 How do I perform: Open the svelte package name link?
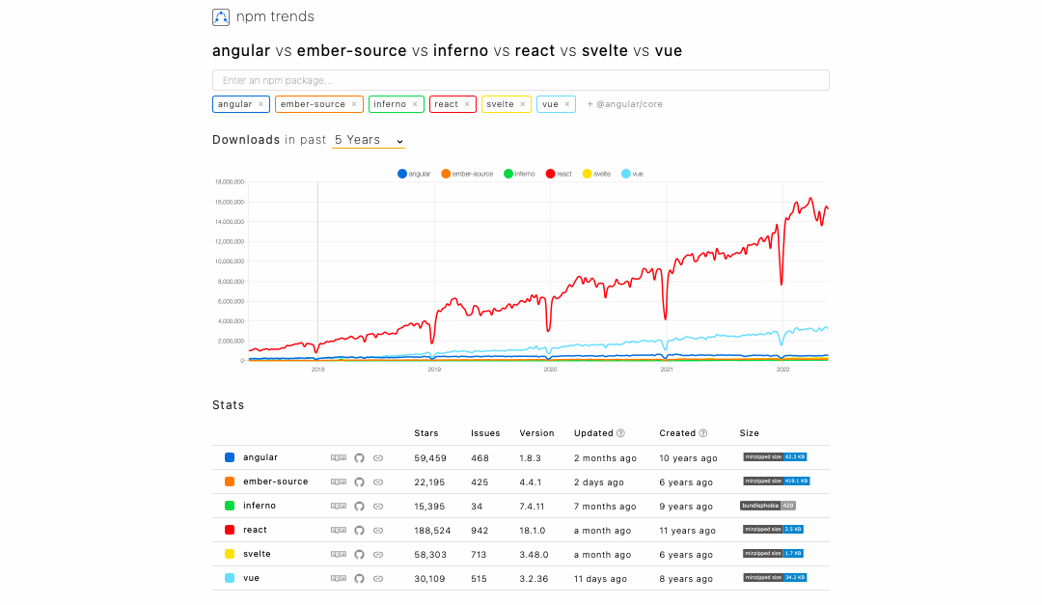click(258, 554)
